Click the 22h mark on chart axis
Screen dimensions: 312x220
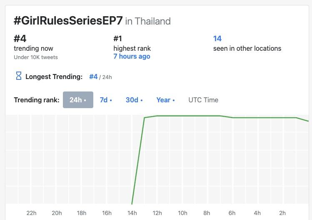point(31,213)
